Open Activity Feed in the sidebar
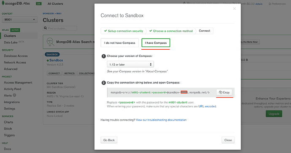Screen dimensions: 291x153 (12, 89)
